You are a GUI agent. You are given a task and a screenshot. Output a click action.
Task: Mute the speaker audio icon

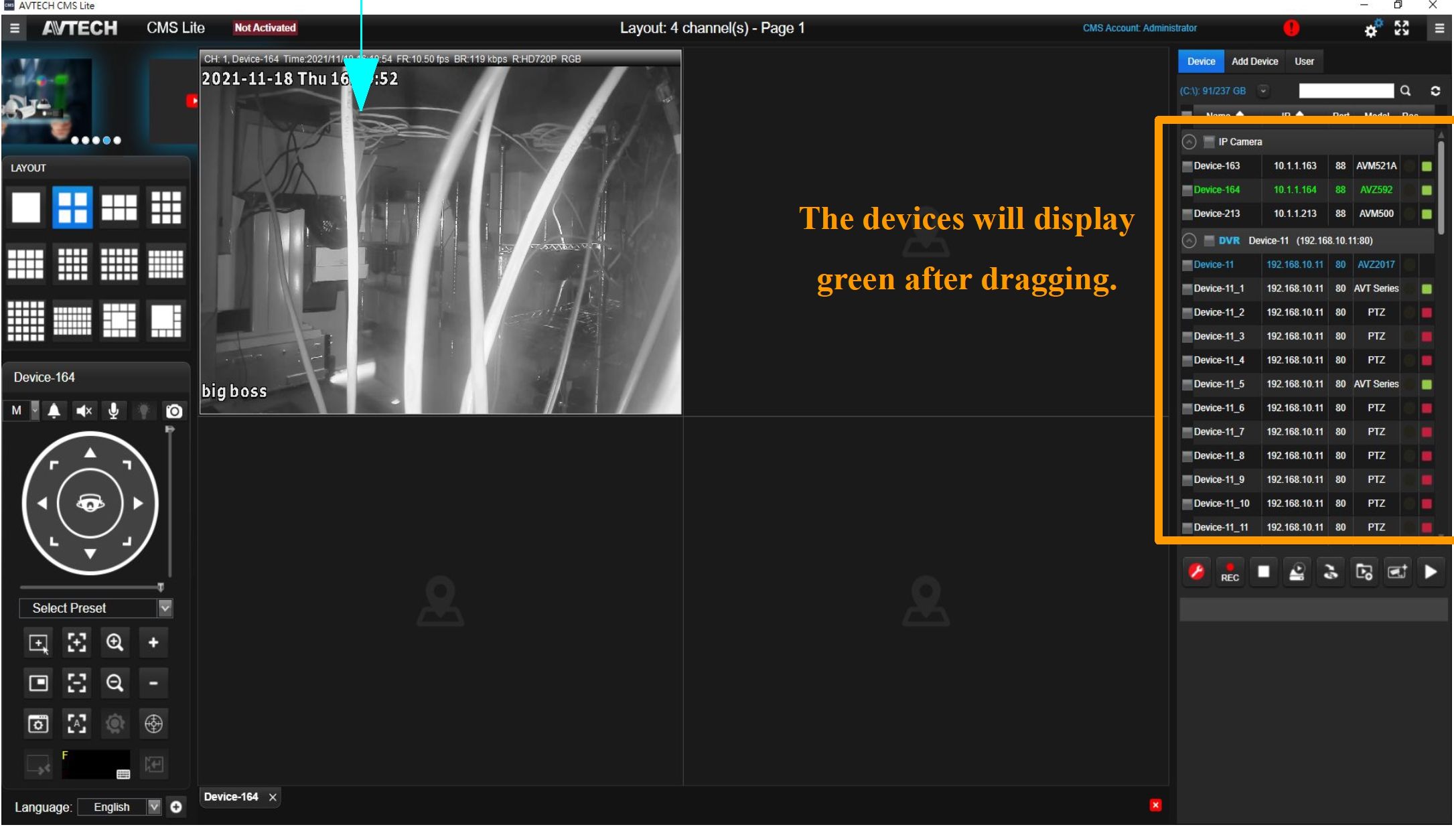pyautogui.click(x=84, y=411)
